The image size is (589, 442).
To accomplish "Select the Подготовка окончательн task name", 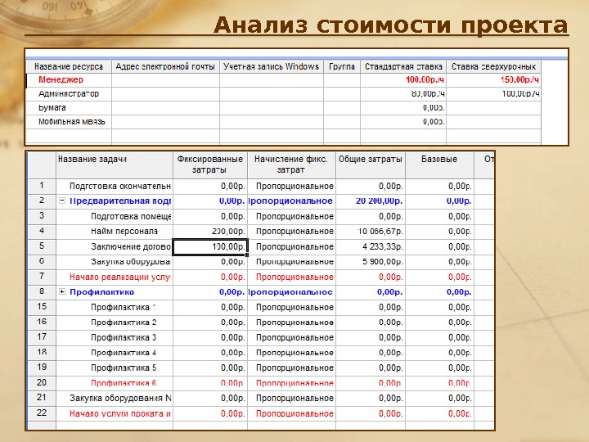I will 120,186.
